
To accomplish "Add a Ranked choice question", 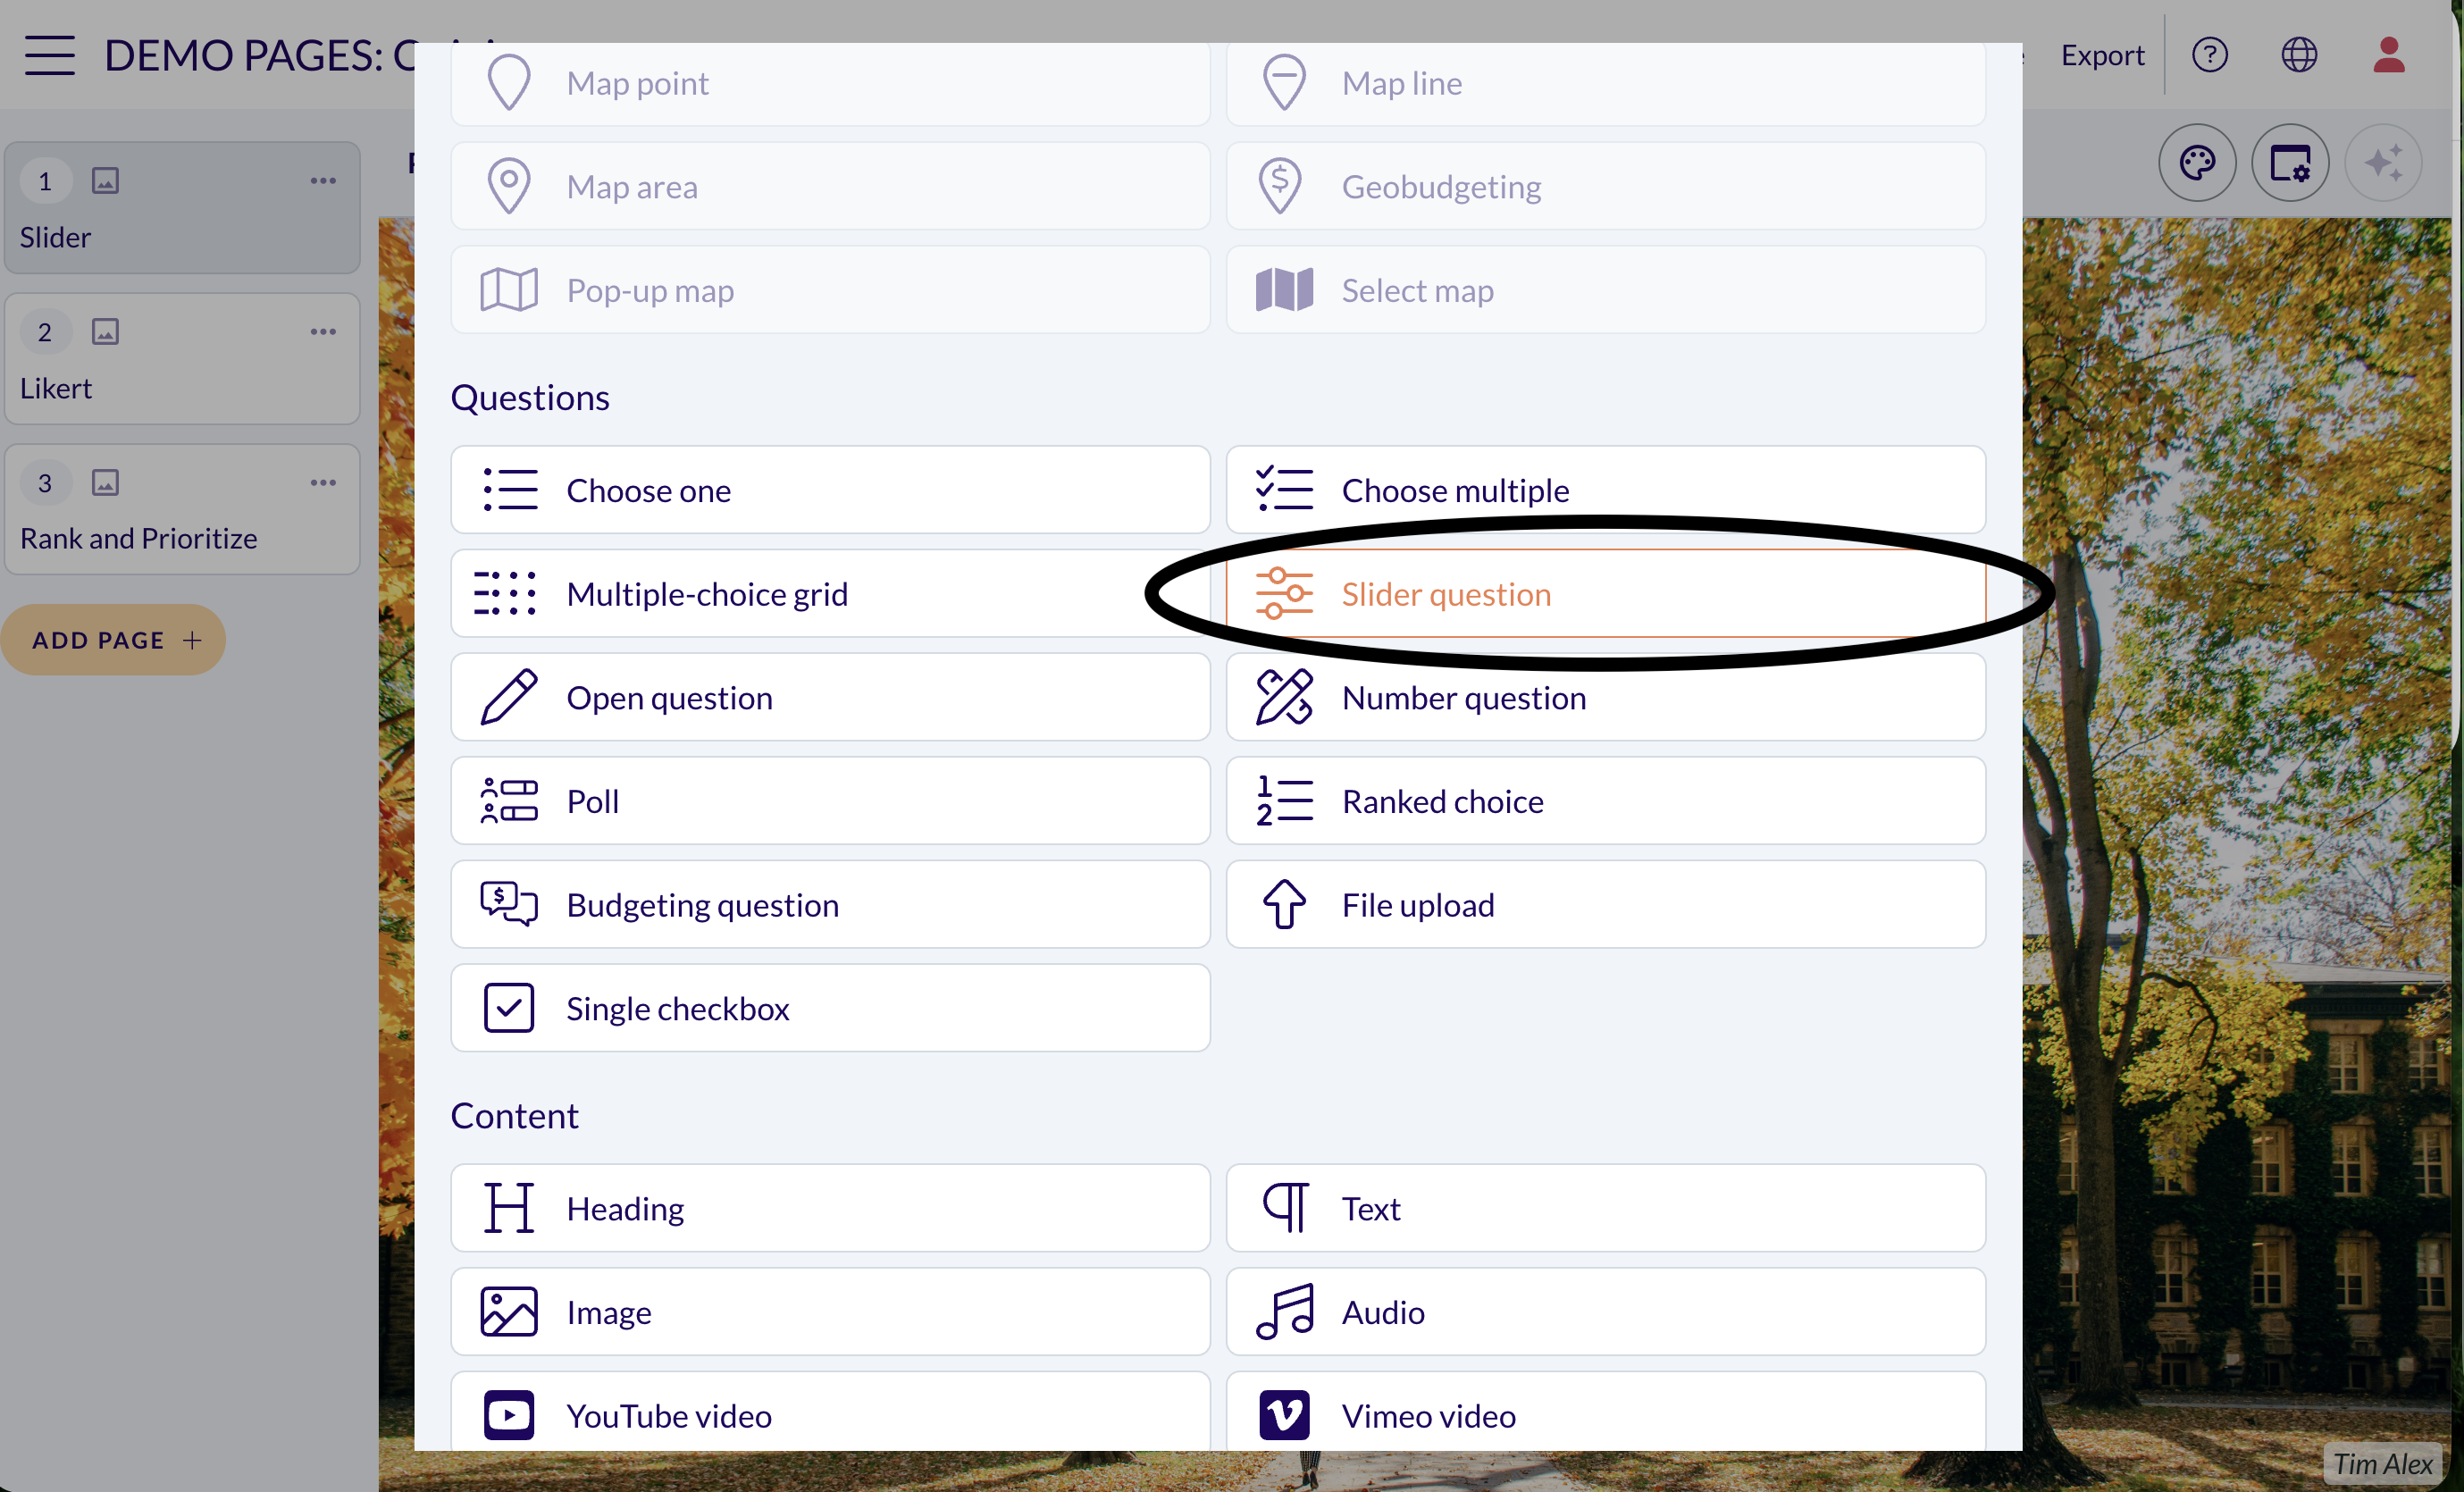I will tap(1605, 801).
